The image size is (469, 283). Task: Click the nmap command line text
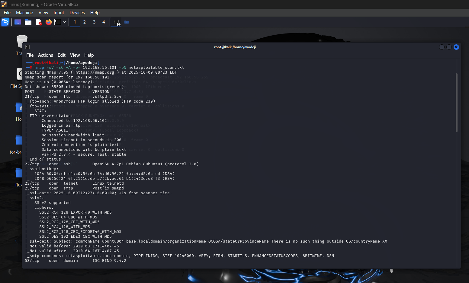pyautogui.click(x=109, y=68)
